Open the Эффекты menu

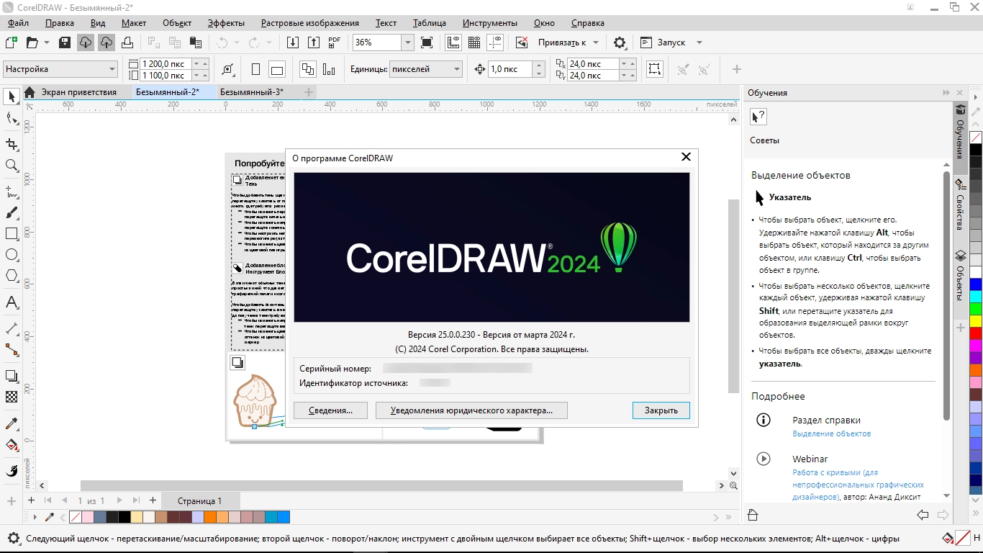pyautogui.click(x=226, y=23)
